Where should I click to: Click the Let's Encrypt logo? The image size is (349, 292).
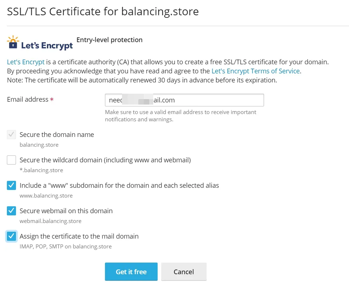pos(40,42)
